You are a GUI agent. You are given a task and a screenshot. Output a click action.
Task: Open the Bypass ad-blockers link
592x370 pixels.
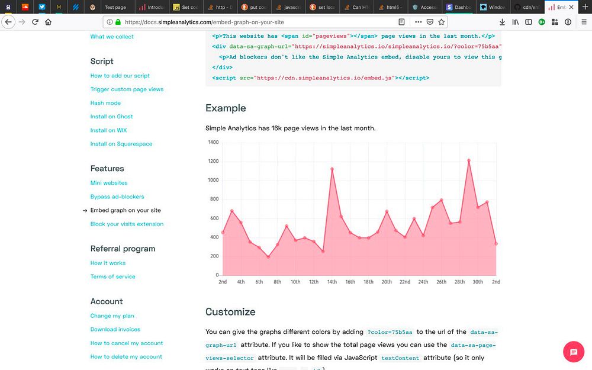[x=117, y=197]
